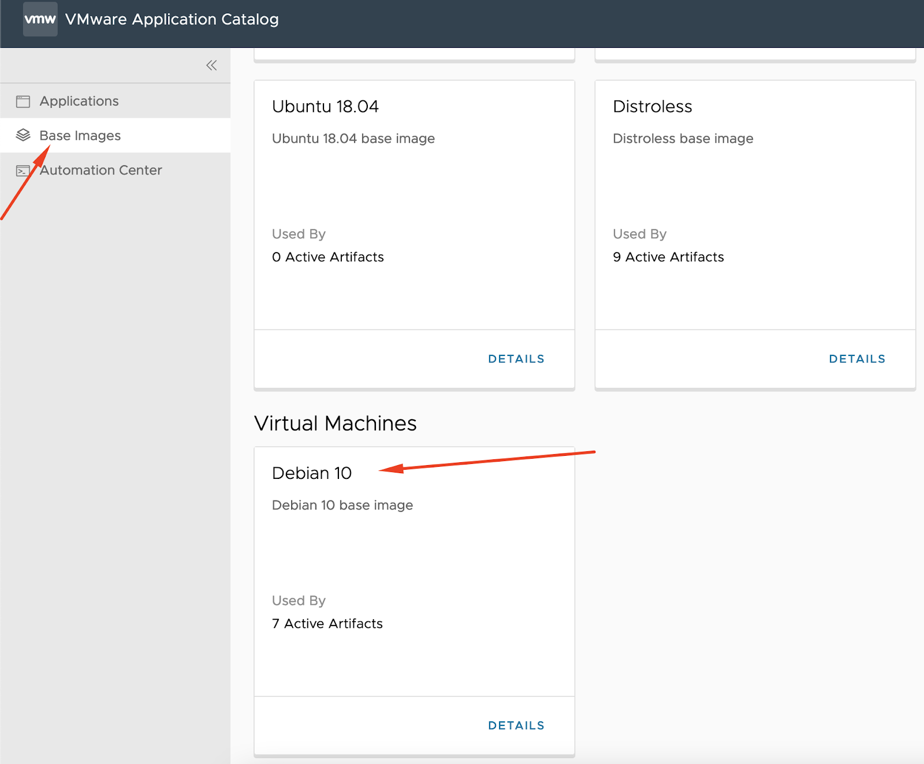This screenshot has height=764, width=924.
Task: Open DETAILS for Debian 10
Action: click(516, 725)
